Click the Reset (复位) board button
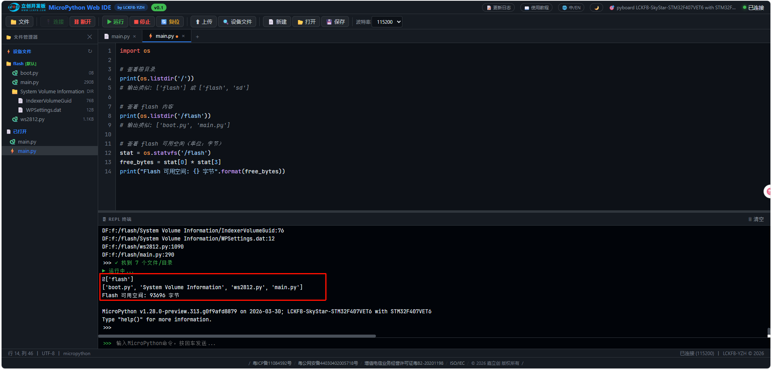The height and width of the screenshot is (370, 772). coord(170,22)
